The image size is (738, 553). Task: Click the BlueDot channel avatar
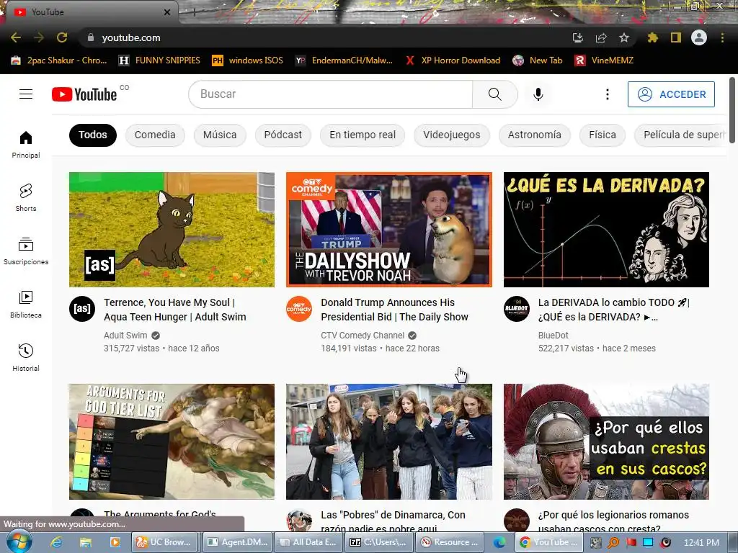pyautogui.click(x=516, y=309)
